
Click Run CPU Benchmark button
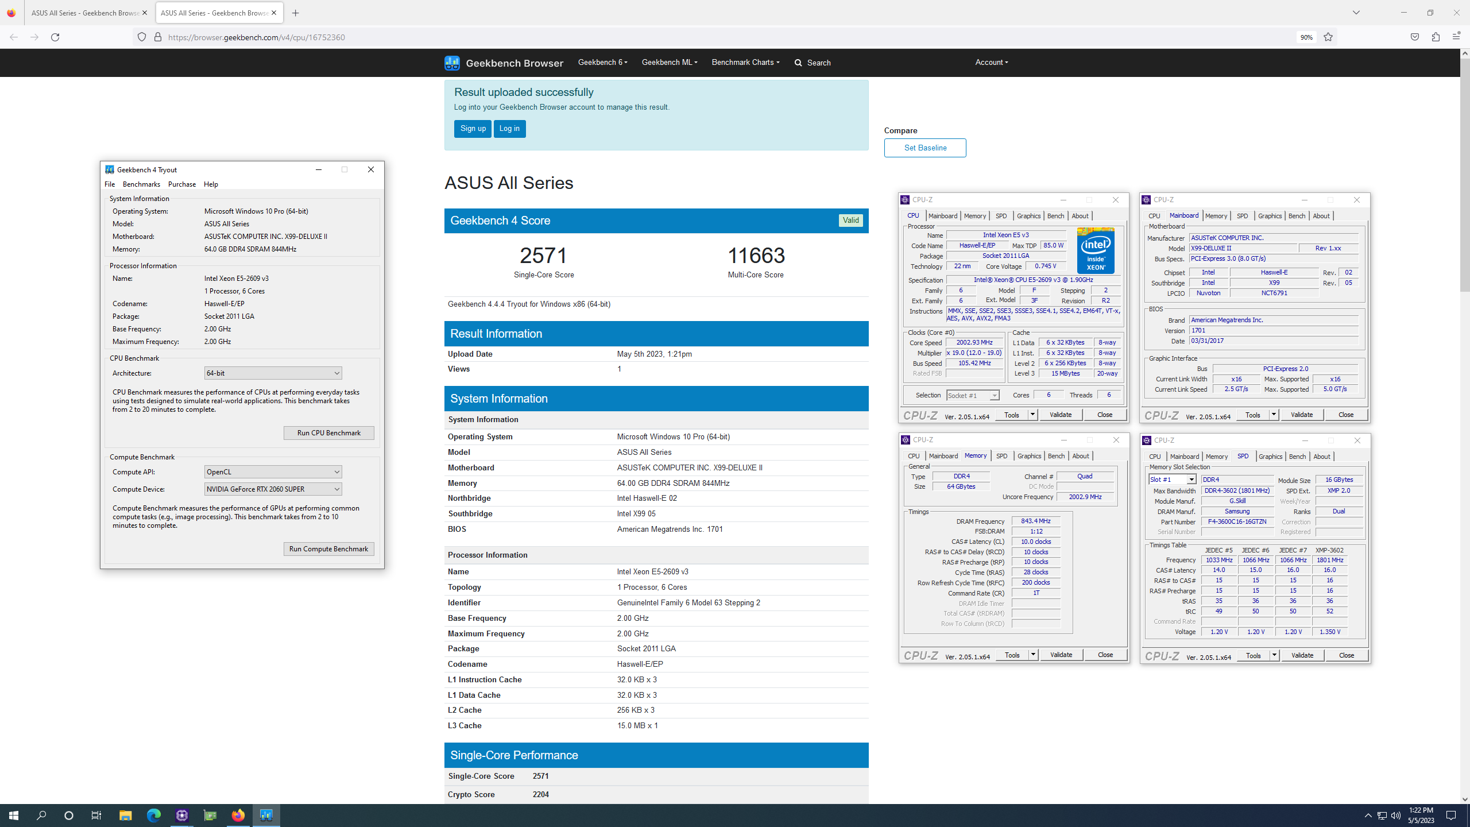pyautogui.click(x=328, y=433)
